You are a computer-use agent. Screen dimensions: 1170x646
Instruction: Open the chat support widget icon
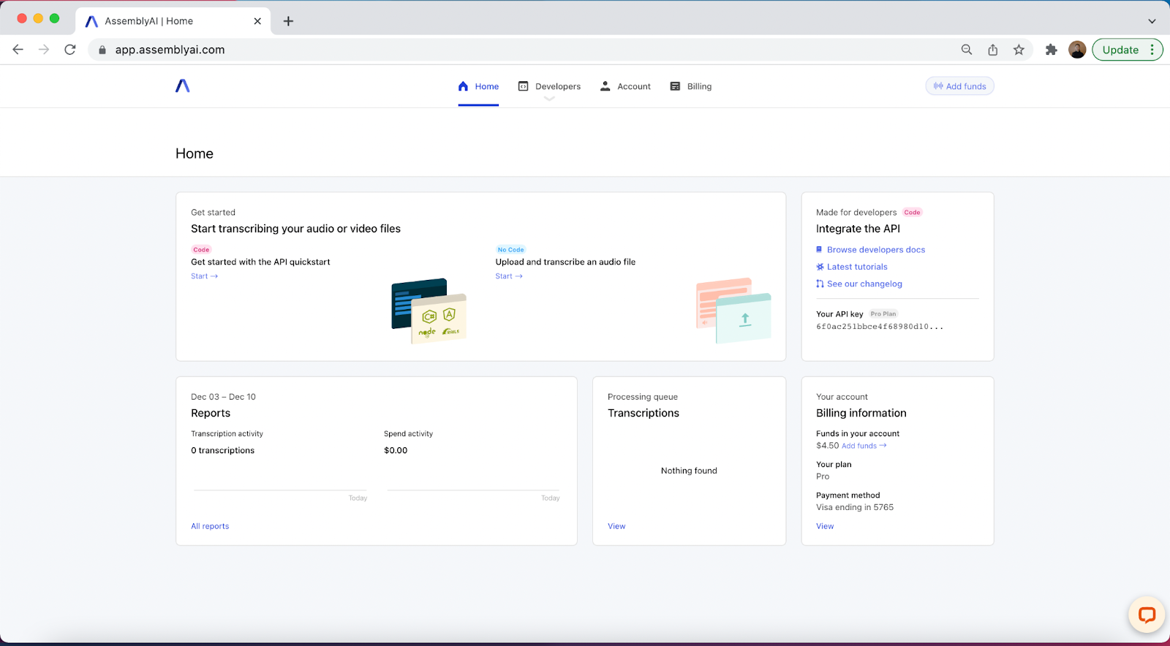(x=1147, y=615)
